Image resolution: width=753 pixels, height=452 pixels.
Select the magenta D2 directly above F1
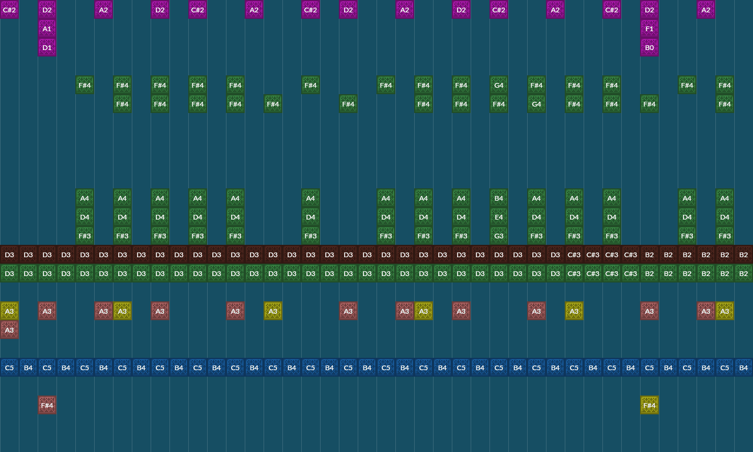click(x=649, y=10)
